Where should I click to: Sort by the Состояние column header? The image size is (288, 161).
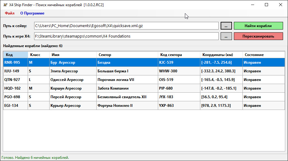(x=264, y=55)
